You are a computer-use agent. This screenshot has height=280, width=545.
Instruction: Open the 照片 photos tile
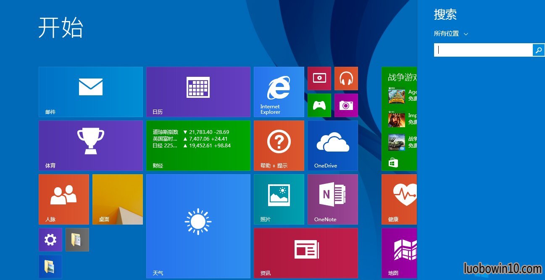pos(279,199)
